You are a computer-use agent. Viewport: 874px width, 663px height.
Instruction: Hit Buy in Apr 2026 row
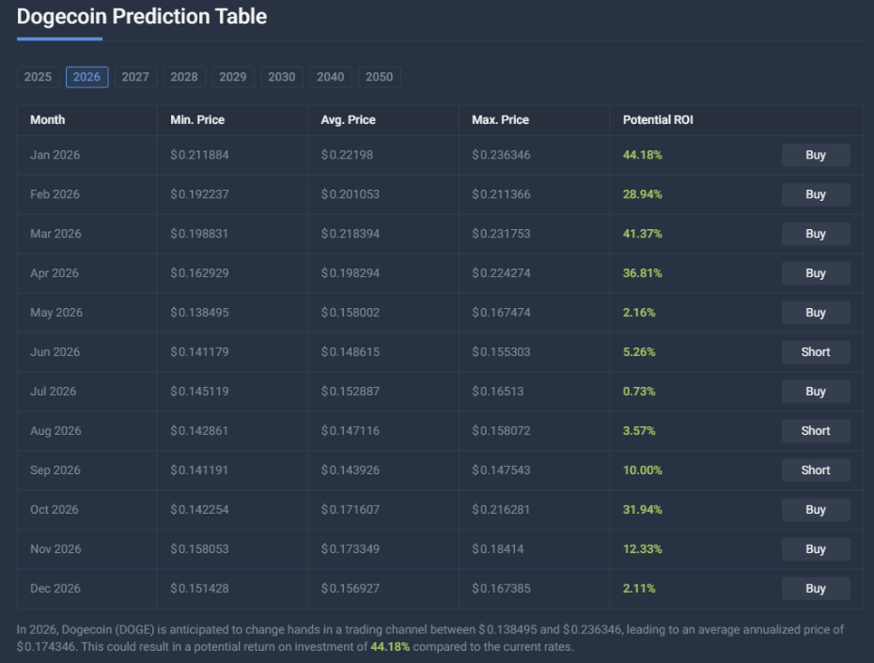816,273
